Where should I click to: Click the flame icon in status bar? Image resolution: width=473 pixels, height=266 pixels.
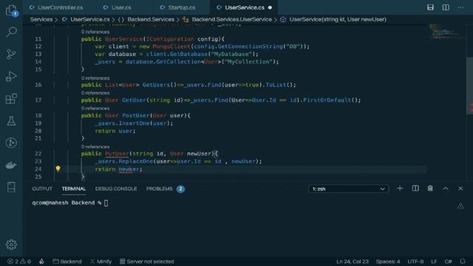pyautogui.click(x=41, y=261)
